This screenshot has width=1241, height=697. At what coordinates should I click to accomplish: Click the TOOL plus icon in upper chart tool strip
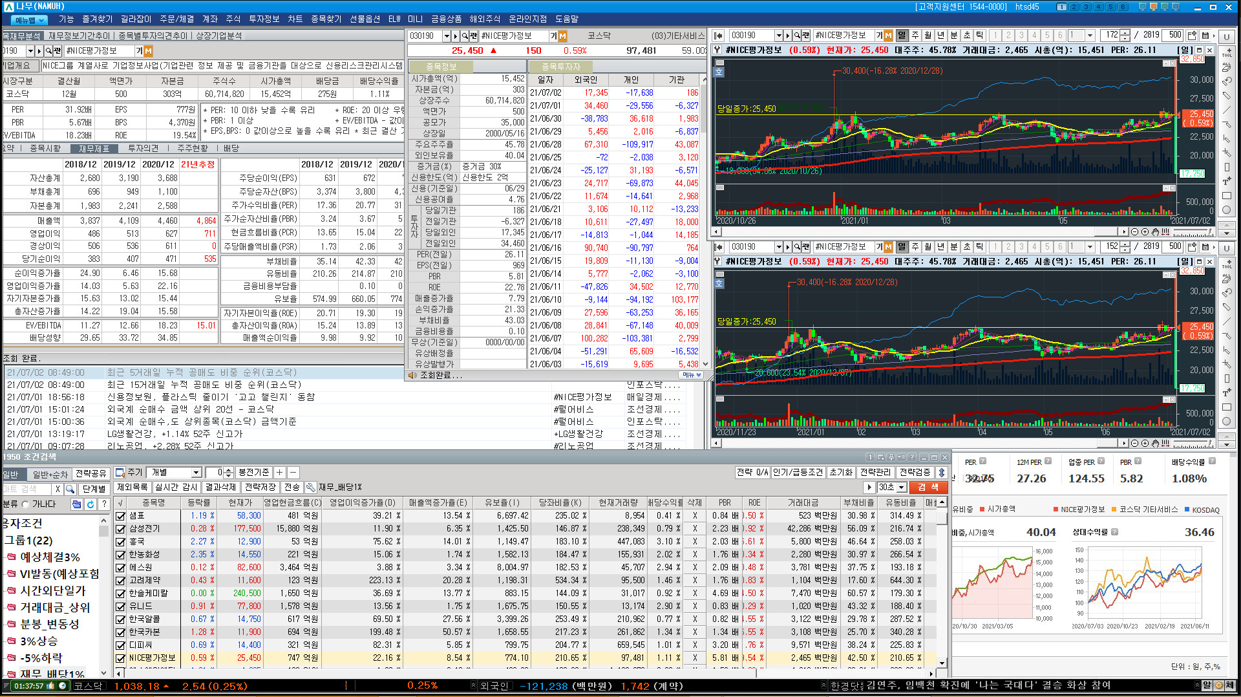pos(1227,52)
